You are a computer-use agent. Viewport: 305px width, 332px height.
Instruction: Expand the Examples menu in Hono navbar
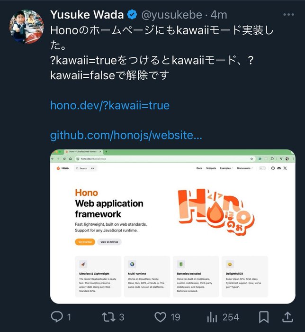[x=226, y=168]
